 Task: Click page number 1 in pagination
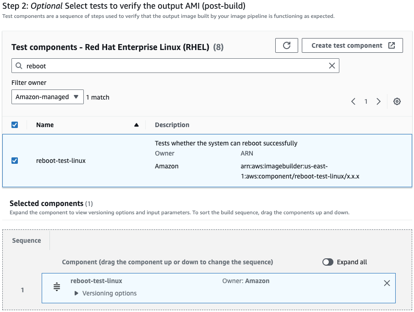(365, 101)
